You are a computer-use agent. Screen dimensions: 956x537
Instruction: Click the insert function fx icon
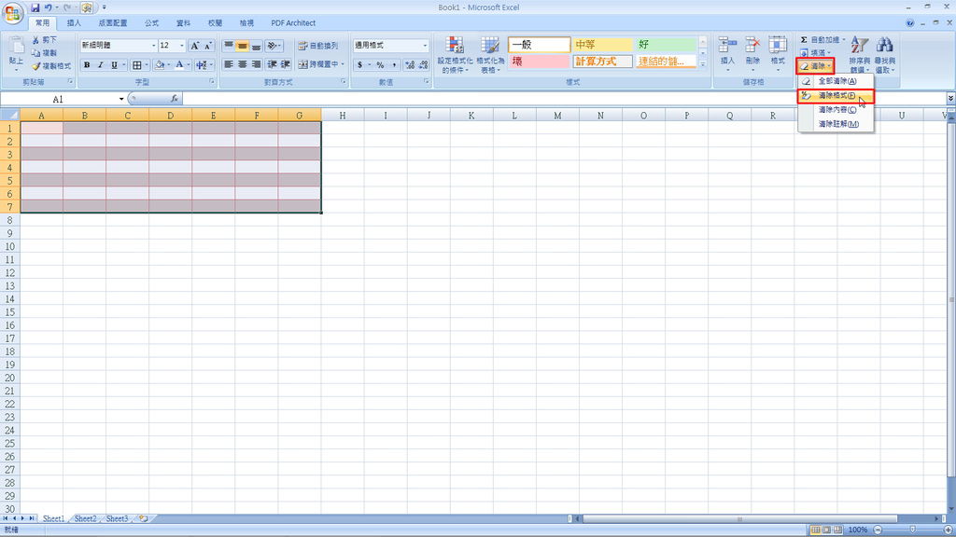point(174,99)
